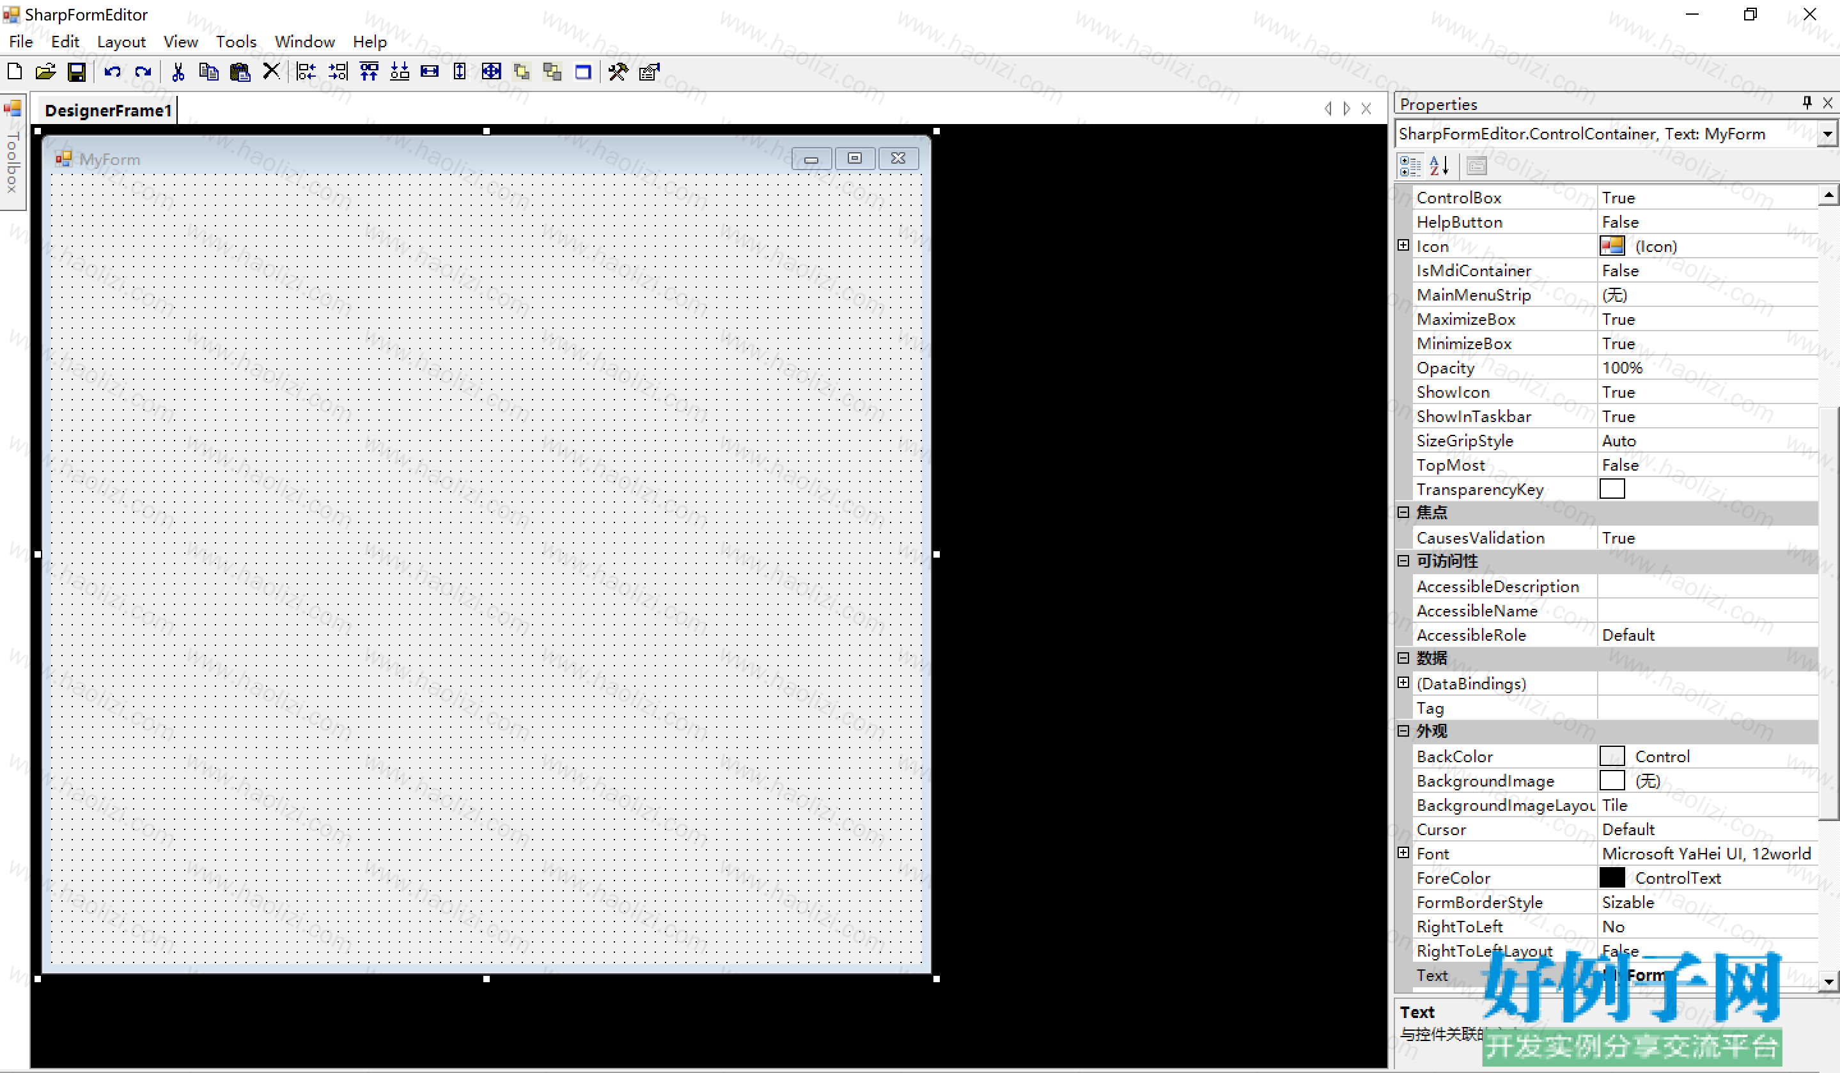This screenshot has width=1840, height=1073.
Task: Click the Property Pages icon in Properties
Action: coord(1476,166)
